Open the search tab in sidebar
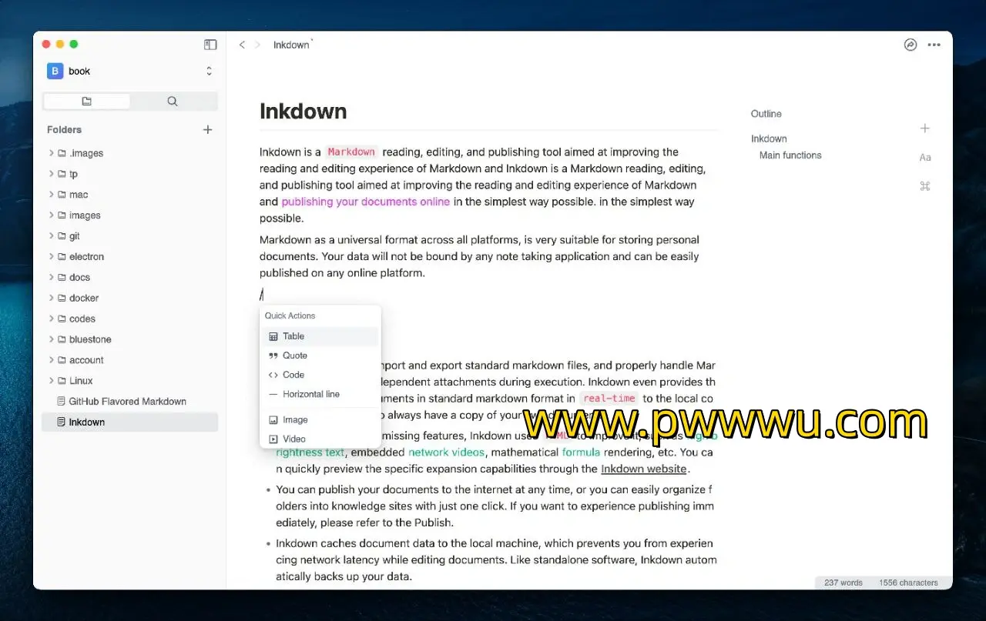 pyautogui.click(x=173, y=102)
